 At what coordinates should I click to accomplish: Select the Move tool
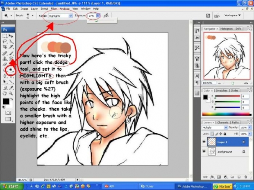pyautogui.click(x=11, y=36)
